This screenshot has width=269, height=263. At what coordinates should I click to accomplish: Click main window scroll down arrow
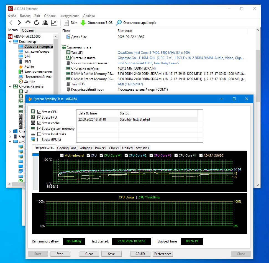click(x=258, y=185)
